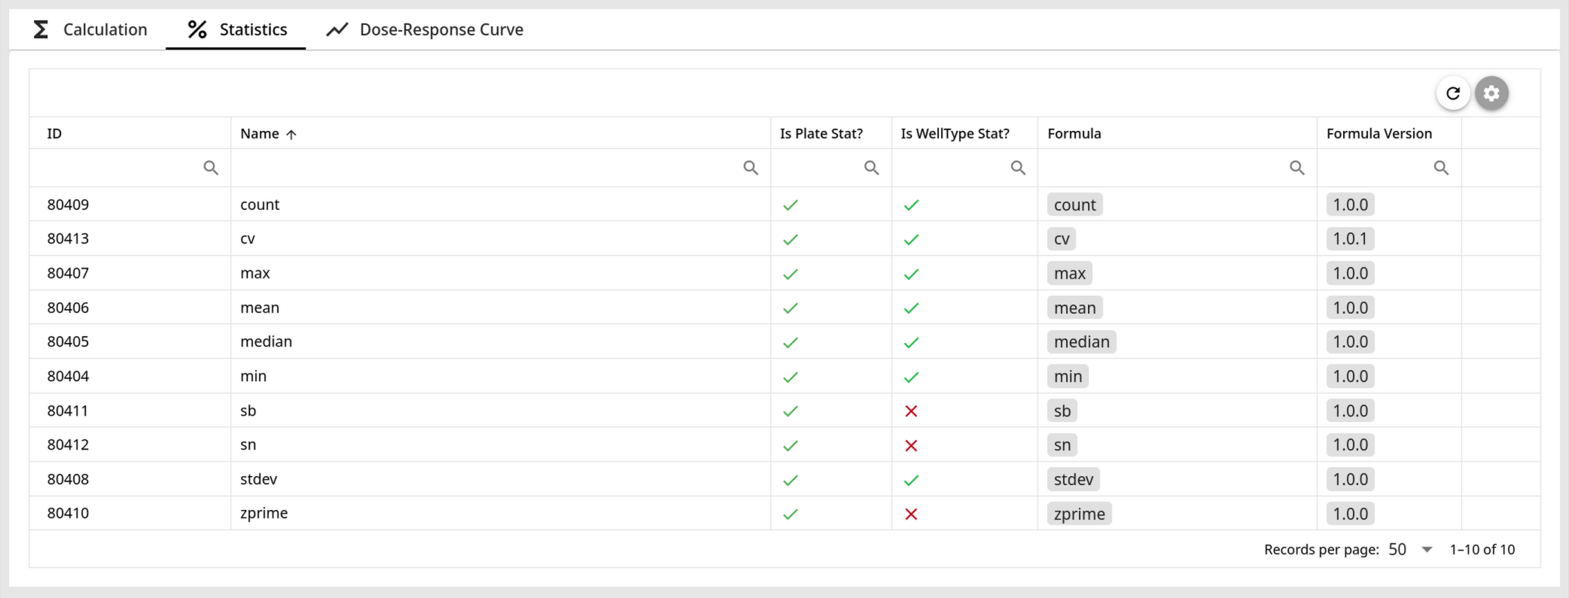1569x598 pixels.
Task: Click the search icon in ID filter
Action: 211,168
